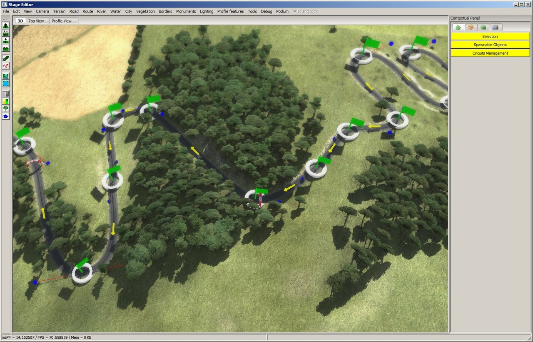Image resolution: width=533 pixels, height=342 pixels.
Task: Open the paint palette panel tab
Action: (x=471, y=27)
